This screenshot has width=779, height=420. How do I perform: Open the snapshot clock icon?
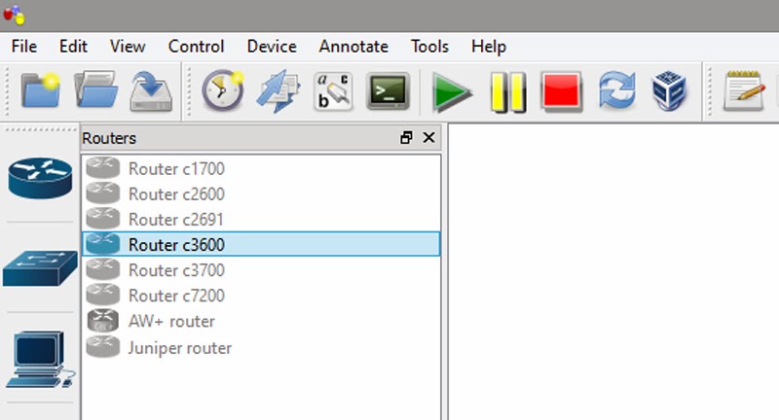(223, 90)
